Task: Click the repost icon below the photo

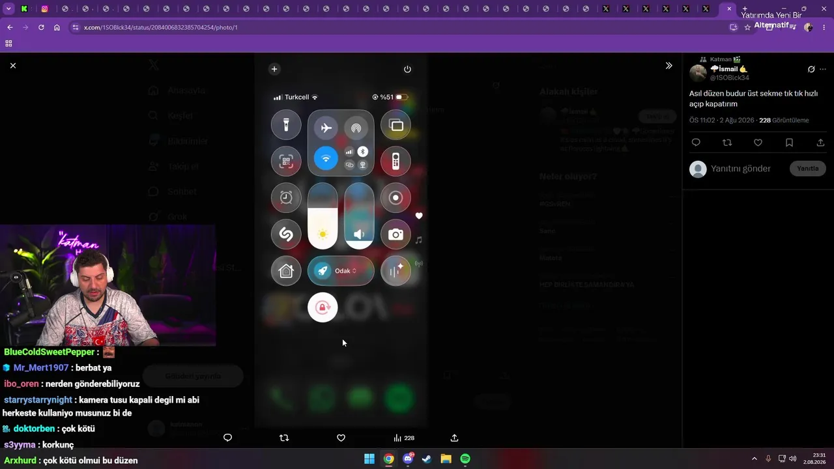Action: [284, 438]
